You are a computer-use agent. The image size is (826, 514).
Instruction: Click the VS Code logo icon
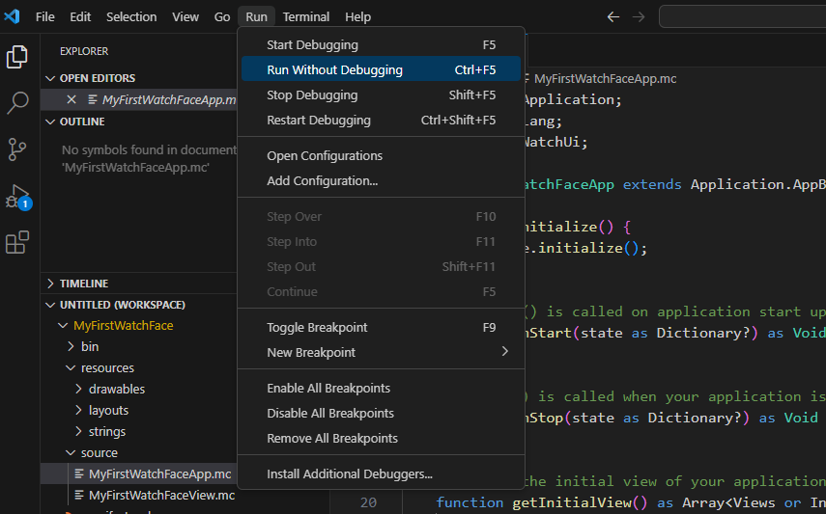click(13, 16)
